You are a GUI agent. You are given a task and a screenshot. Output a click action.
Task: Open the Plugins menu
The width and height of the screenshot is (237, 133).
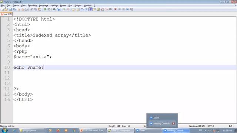(78, 6)
